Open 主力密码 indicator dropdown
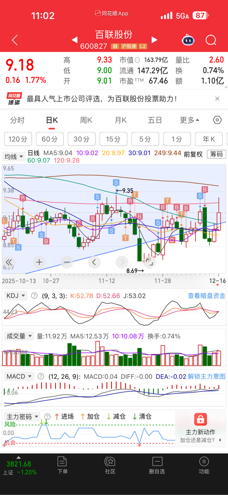Image resolution: width=228 pixels, height=495 pixels. click(22, 417)
